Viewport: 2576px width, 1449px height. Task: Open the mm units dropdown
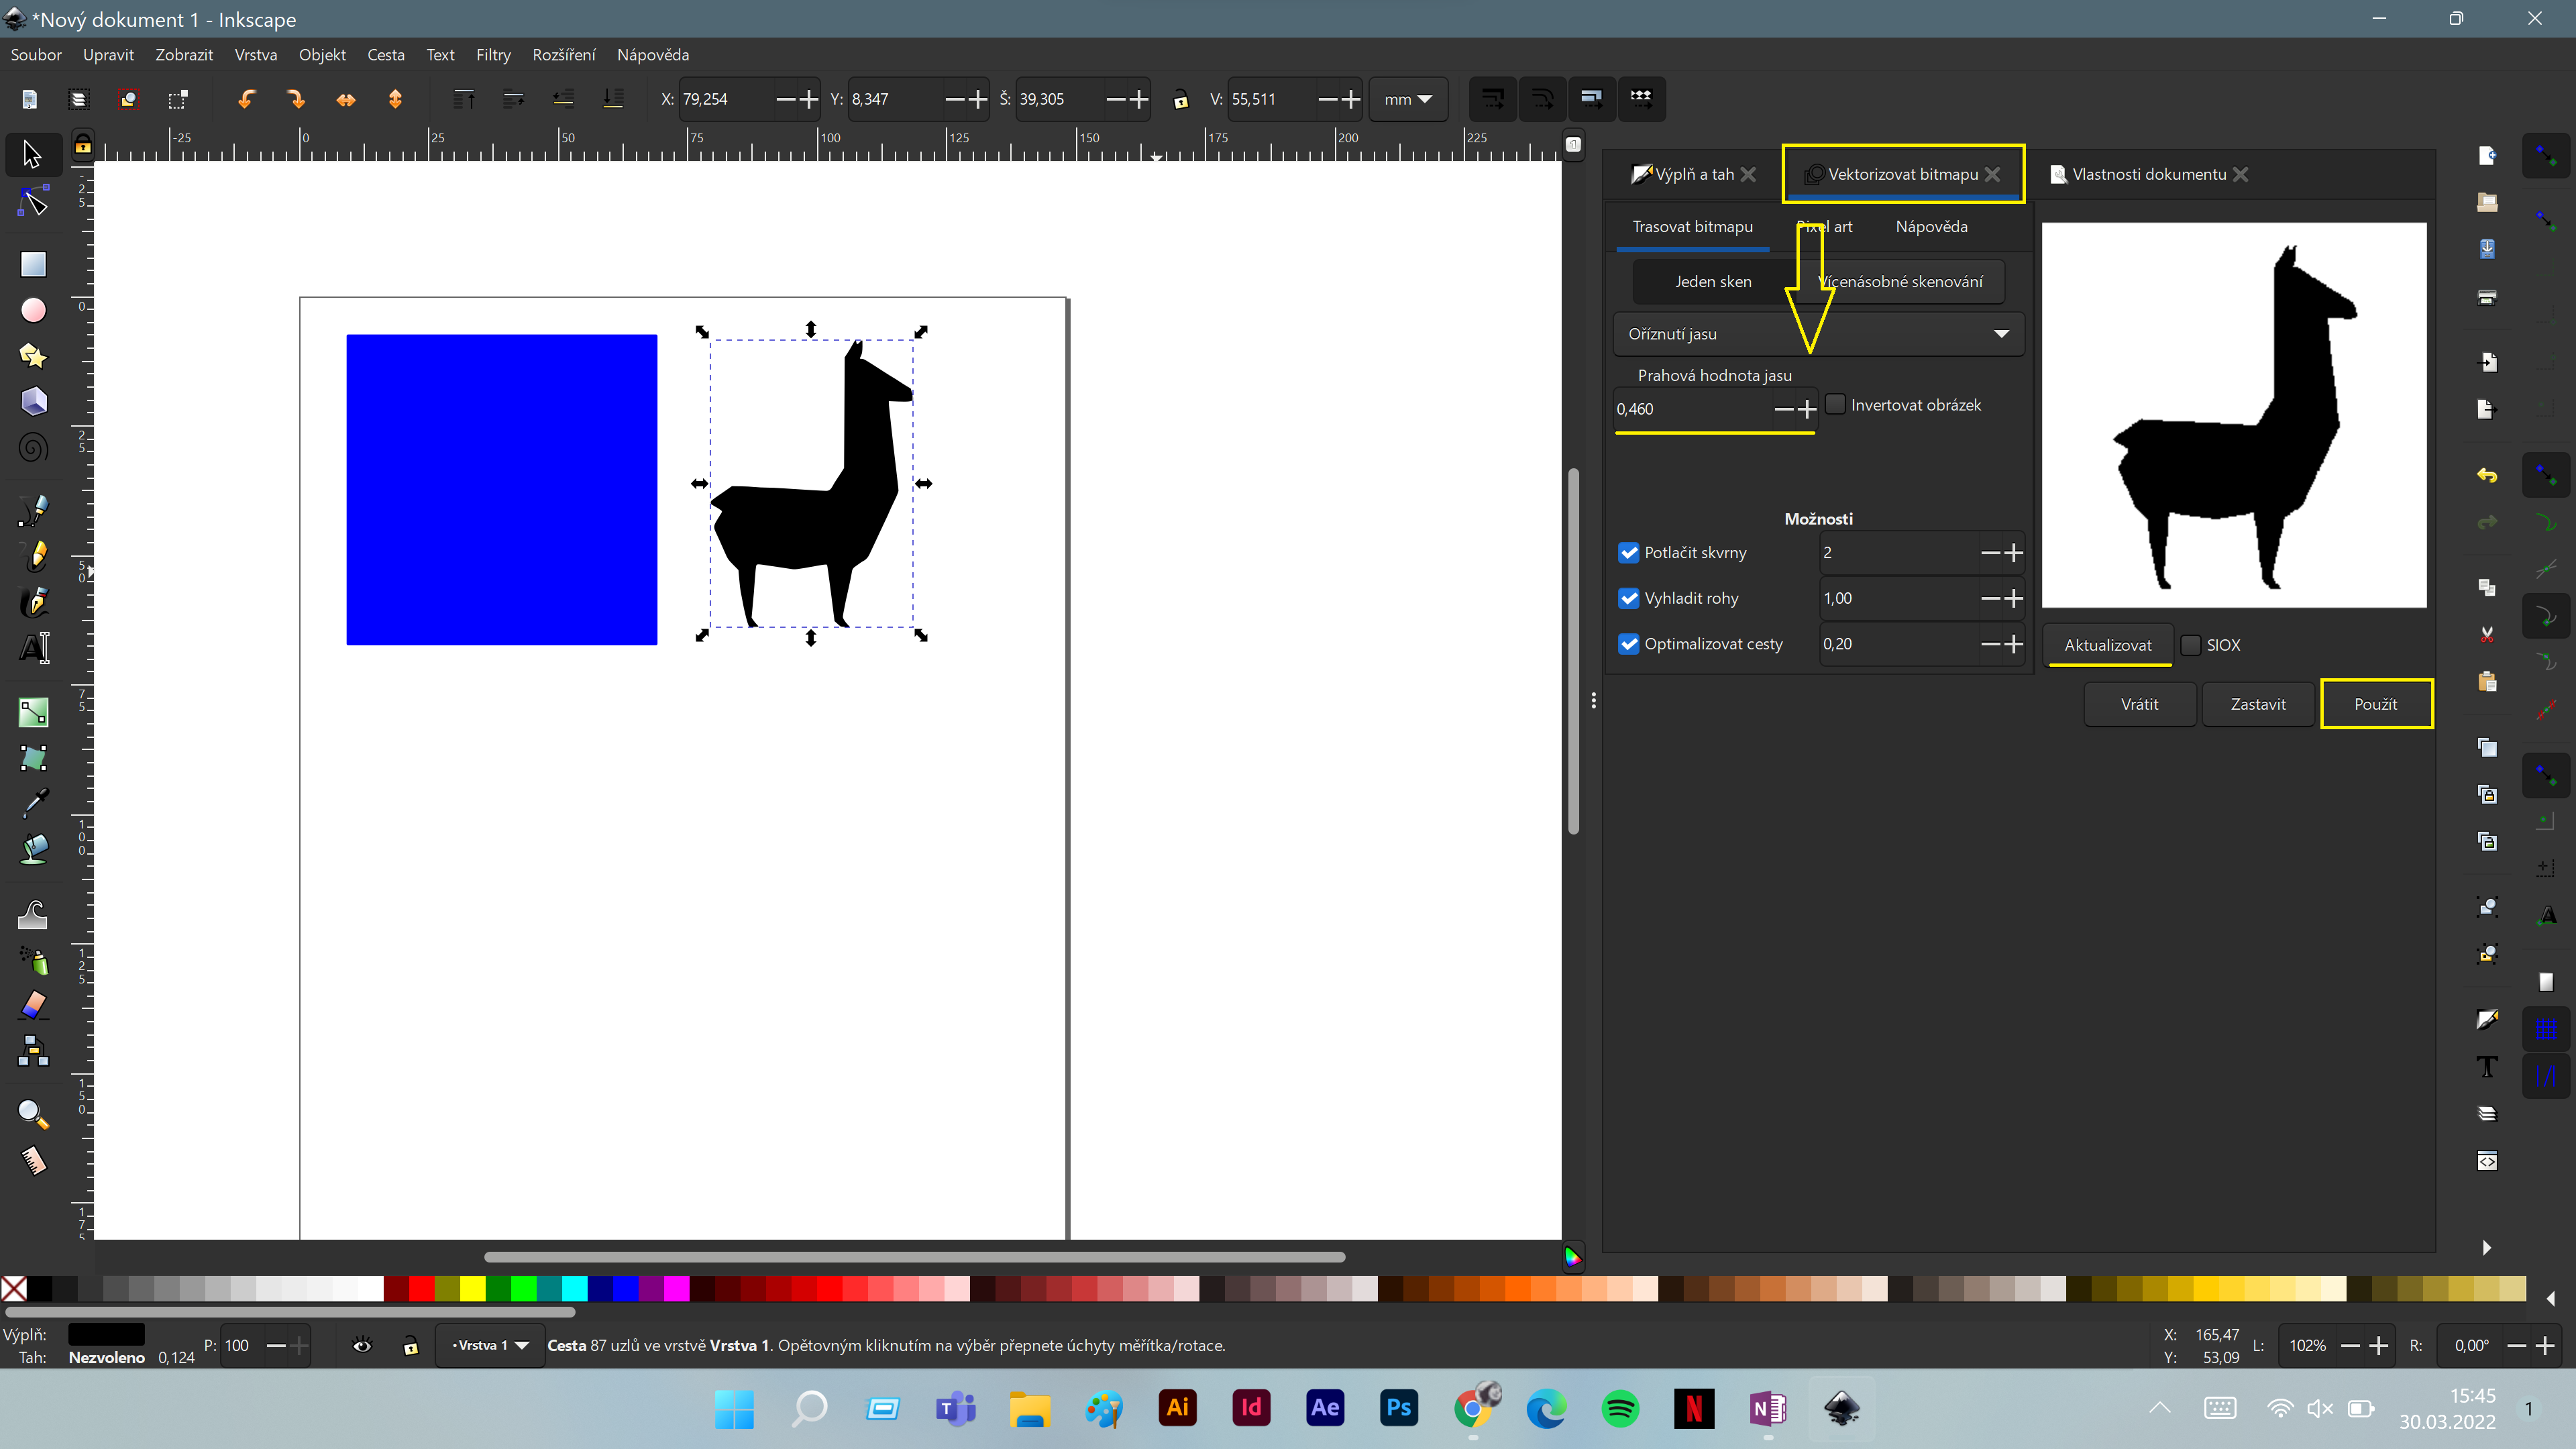1408,99
